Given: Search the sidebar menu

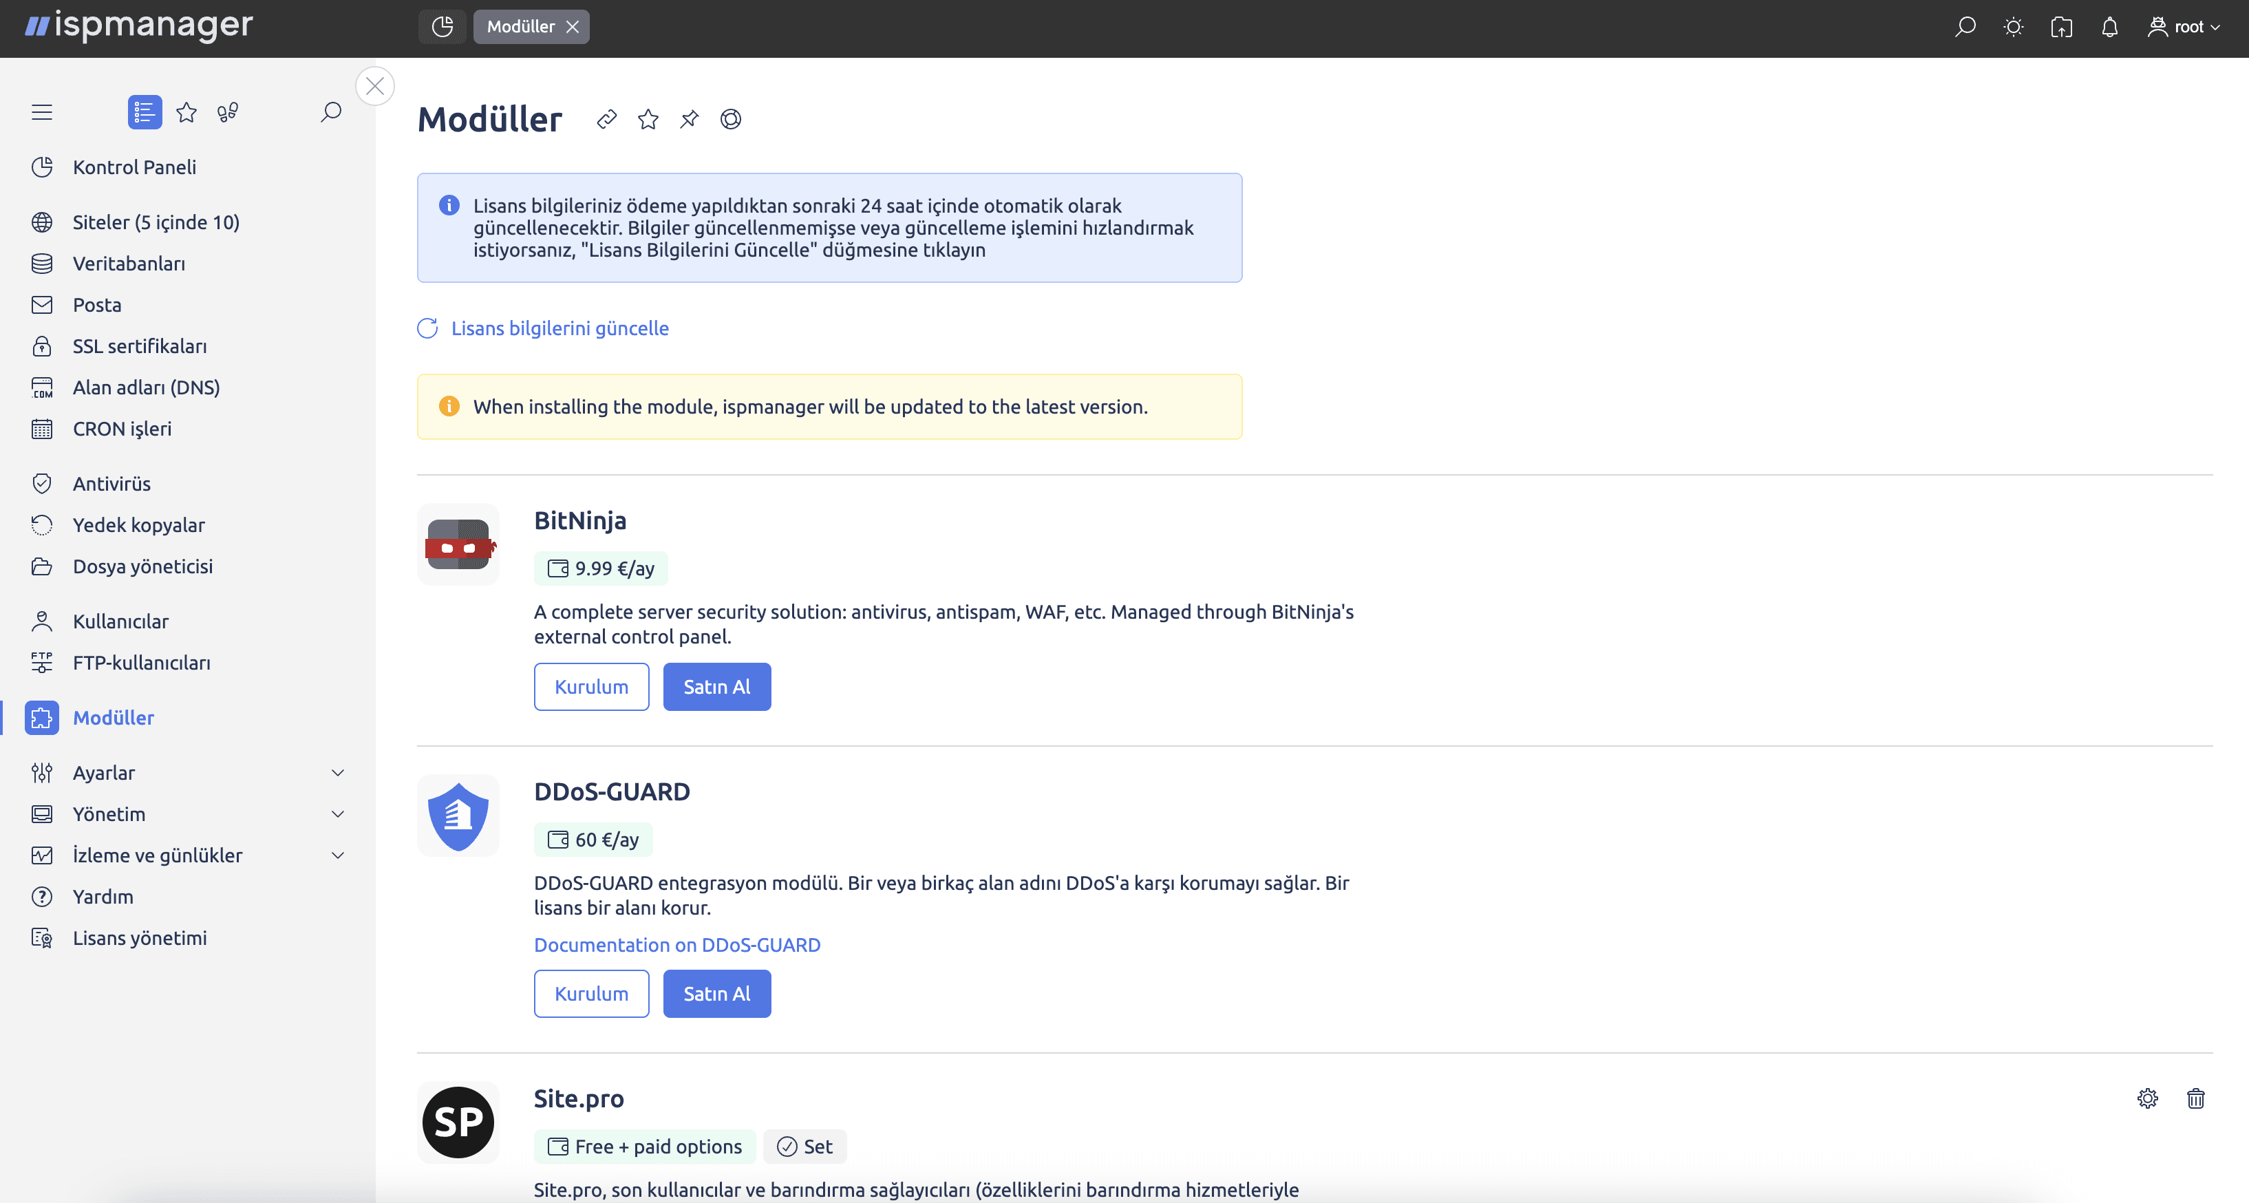Looking at the screenshot, I should 331,111.
